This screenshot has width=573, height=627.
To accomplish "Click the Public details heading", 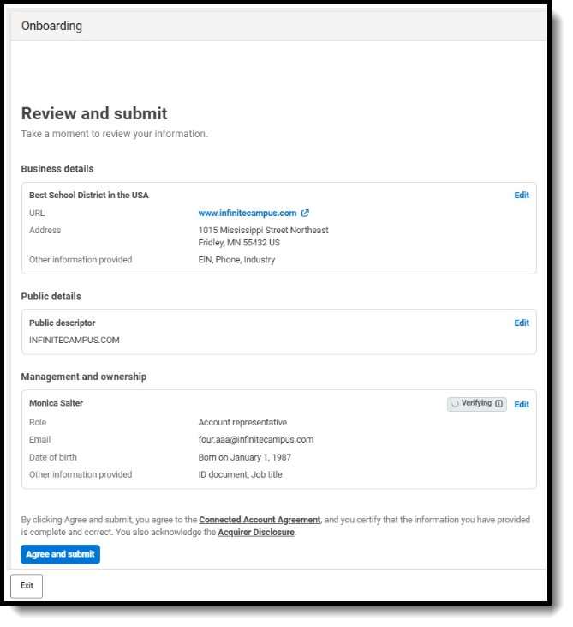I will pyautogui.click(x=51, y=296).
